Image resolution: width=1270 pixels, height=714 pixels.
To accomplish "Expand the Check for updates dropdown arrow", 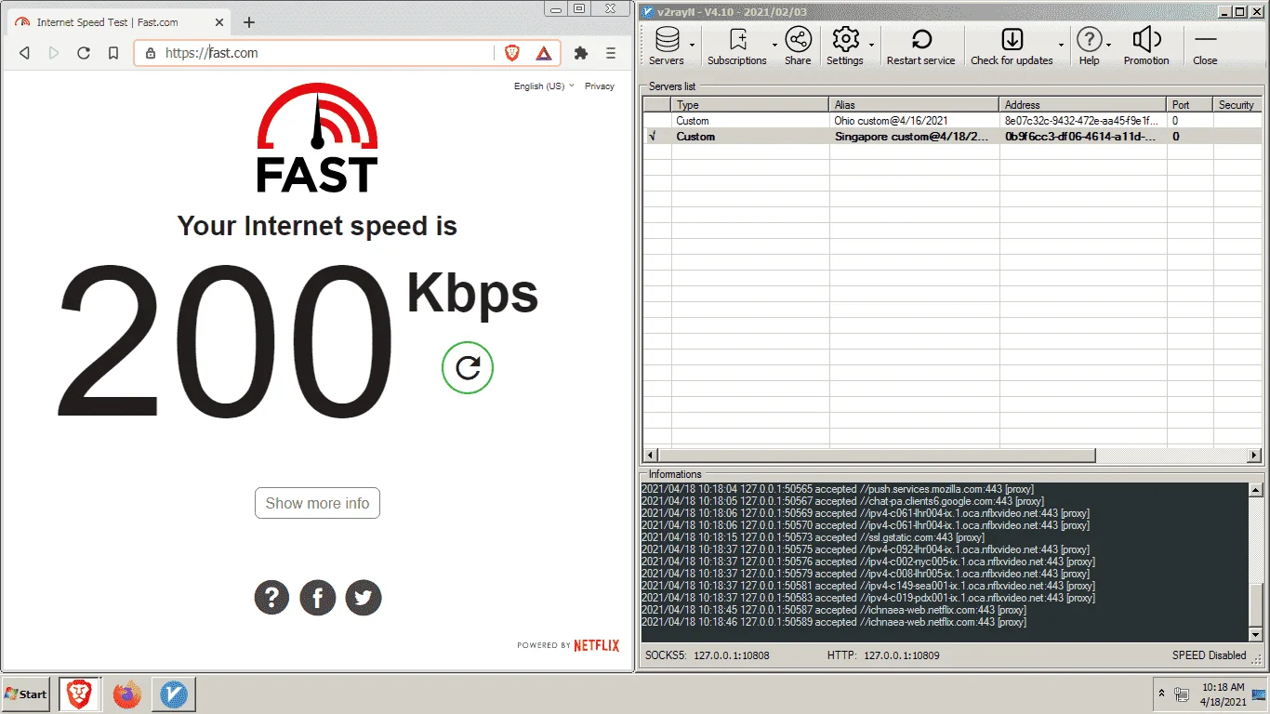I will point(1061,45).
